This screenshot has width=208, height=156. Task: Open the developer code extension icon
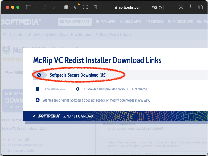click(x=76, y=7)
